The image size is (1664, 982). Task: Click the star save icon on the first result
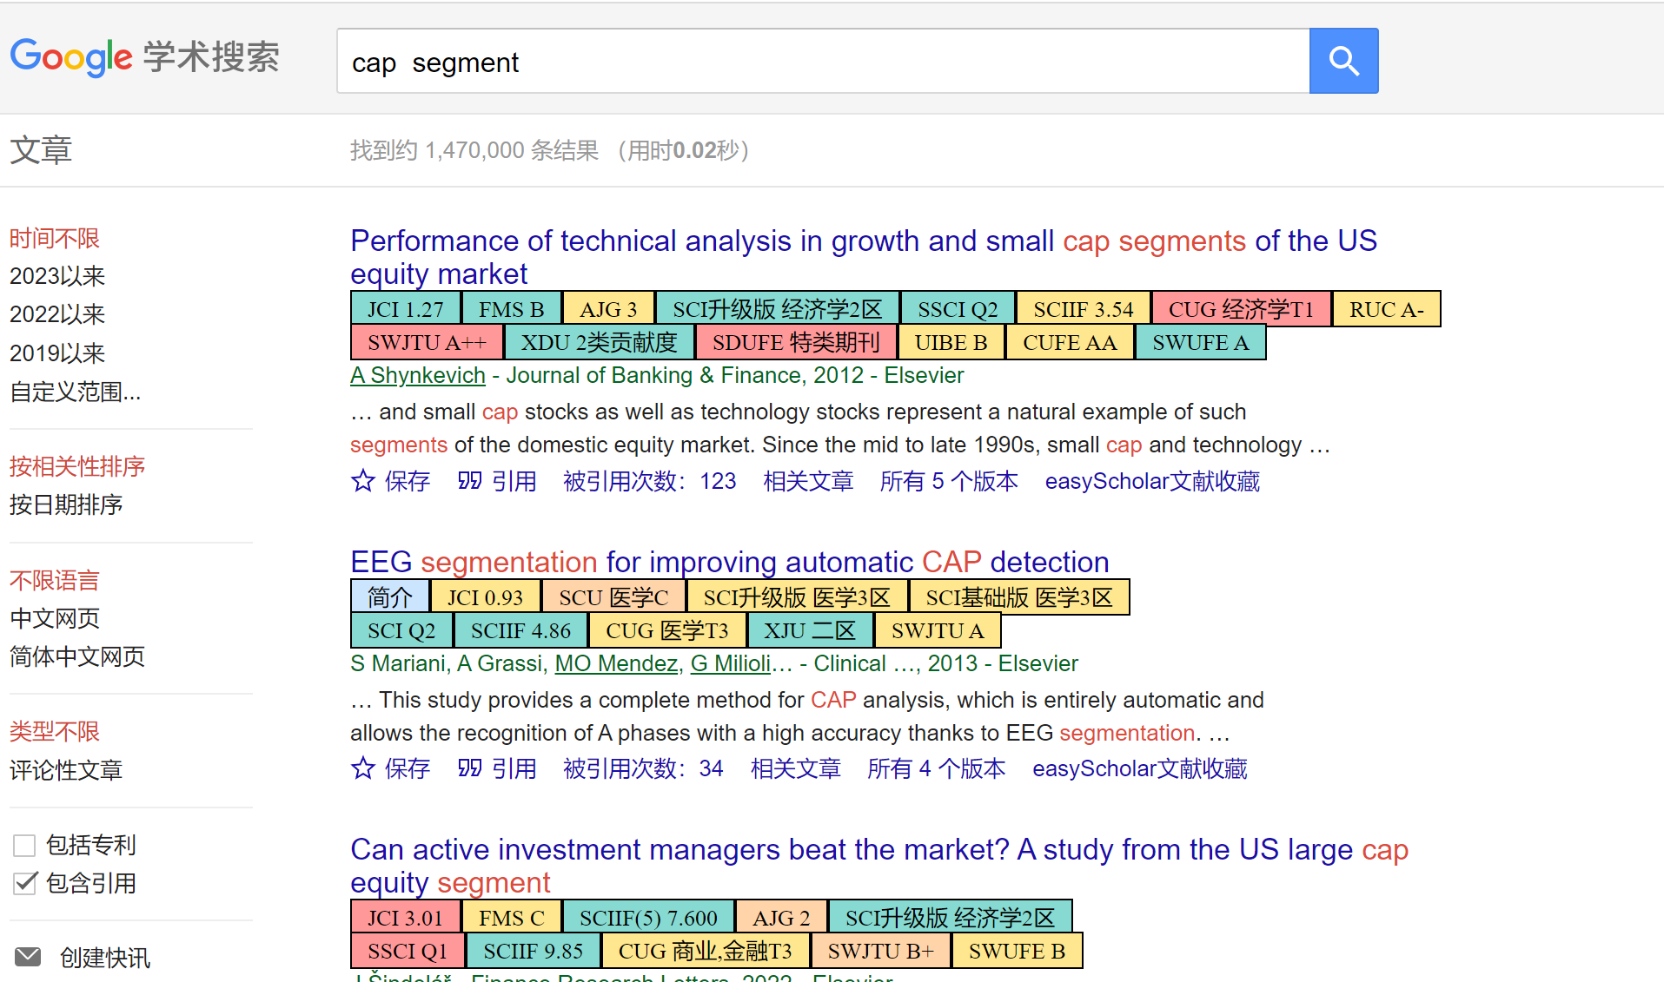click(x=363, y=481)
